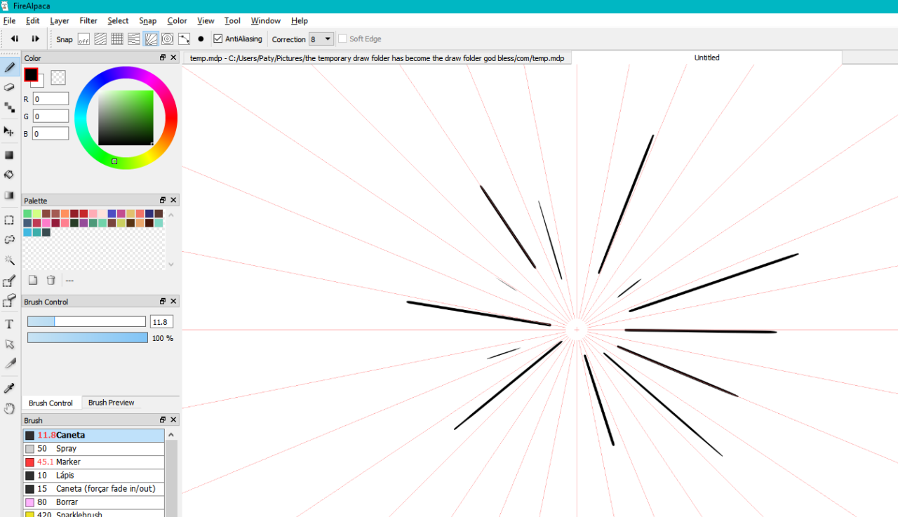898x517 pixels.
Task: Select Caneta (forçar fade in/out) brush
Action: coord(94,488)
